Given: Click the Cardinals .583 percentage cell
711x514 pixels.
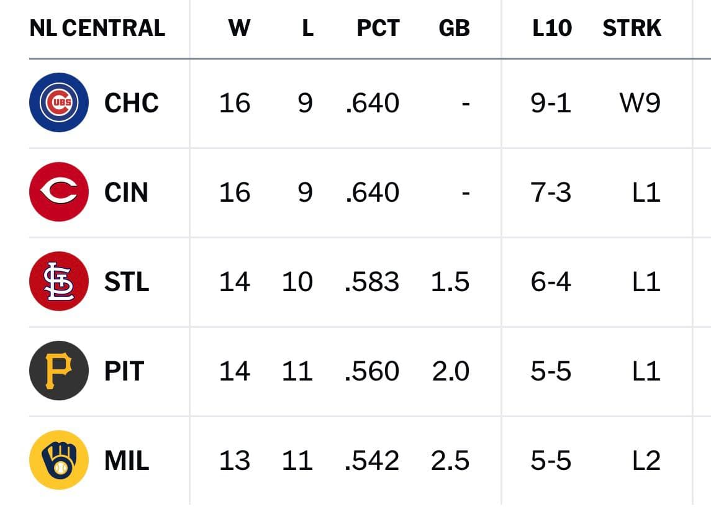Looking at the screenshot, I should (372, 281).
